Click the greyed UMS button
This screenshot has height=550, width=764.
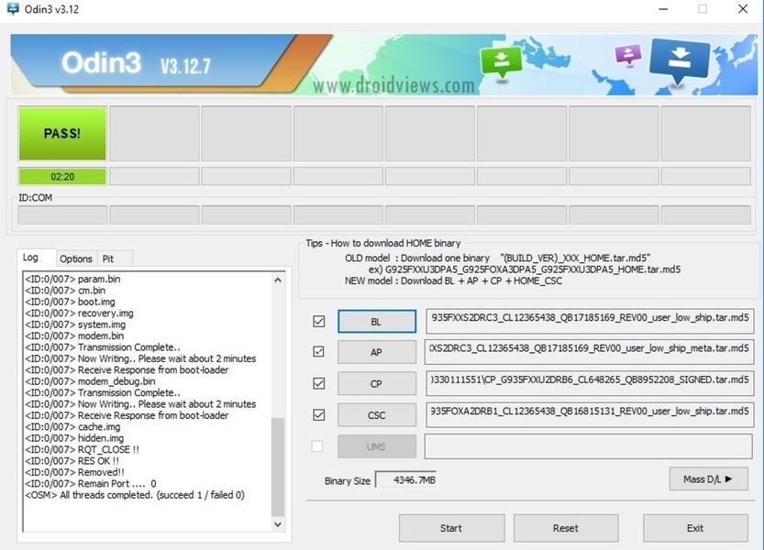click(377, 446)
